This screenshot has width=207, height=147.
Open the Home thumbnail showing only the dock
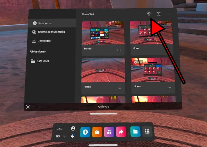pyautogui.click(x=103, y=70)
